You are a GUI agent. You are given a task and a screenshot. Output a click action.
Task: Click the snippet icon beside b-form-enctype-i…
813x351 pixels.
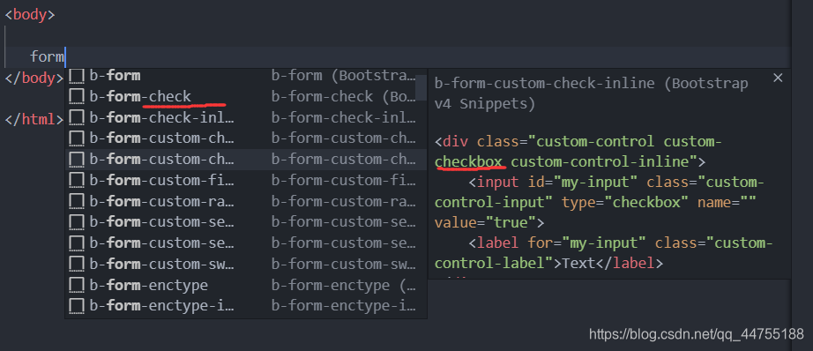coord(77,306)
